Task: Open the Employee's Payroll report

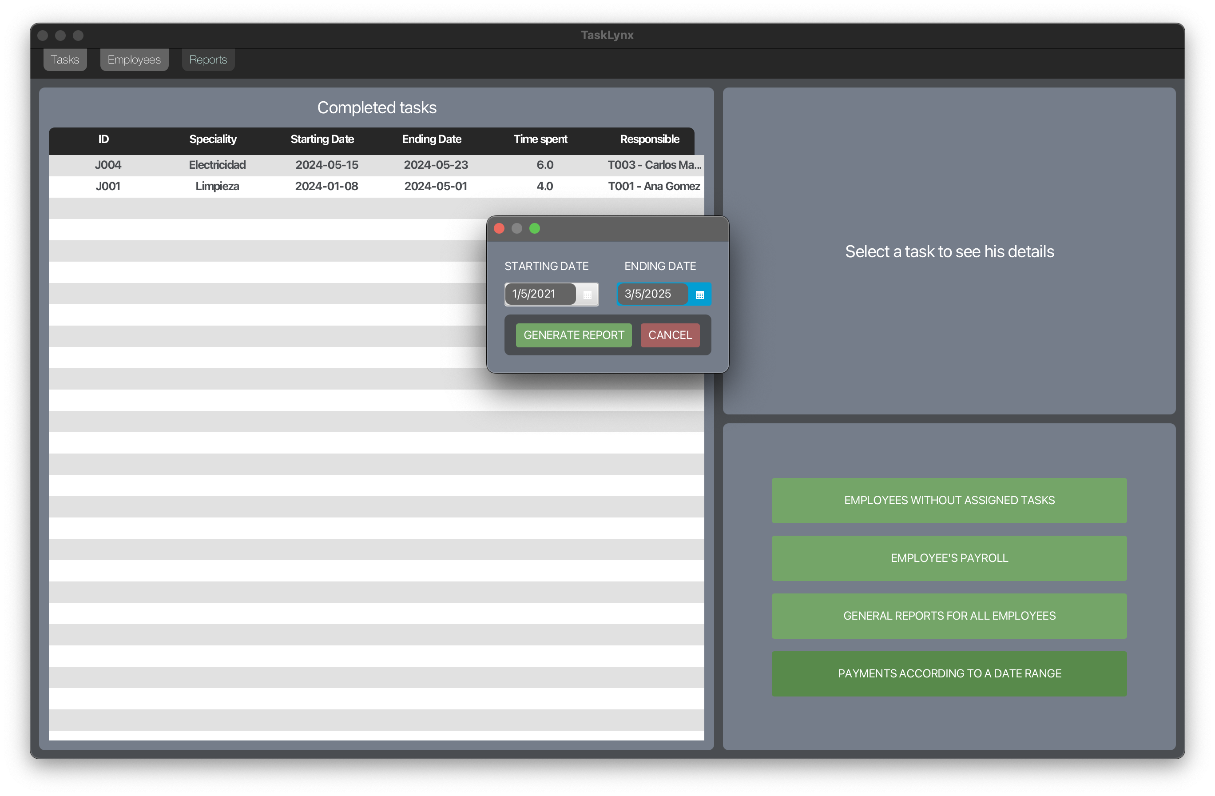Action: click(949, 558)
